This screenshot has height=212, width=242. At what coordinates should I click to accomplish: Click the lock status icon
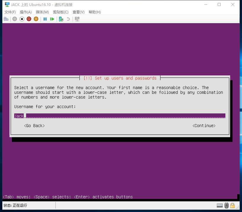coord(233,205)
